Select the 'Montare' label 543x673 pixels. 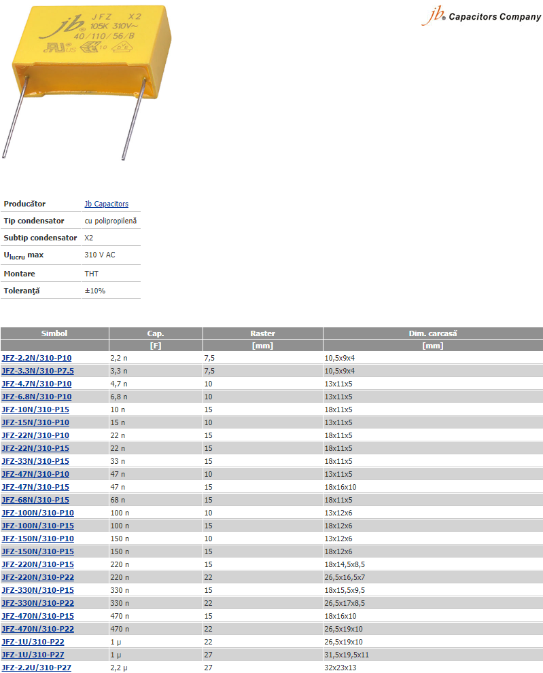[x=19, y=274]
